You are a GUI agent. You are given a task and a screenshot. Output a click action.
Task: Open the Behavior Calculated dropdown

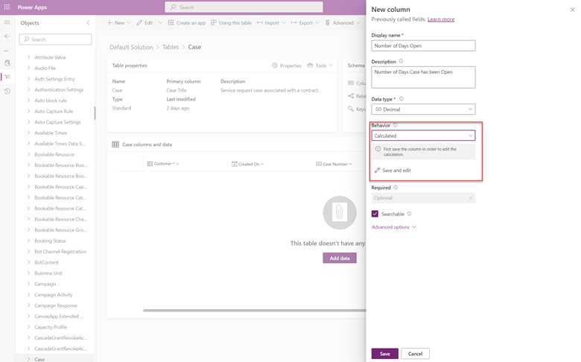(423, 136)
